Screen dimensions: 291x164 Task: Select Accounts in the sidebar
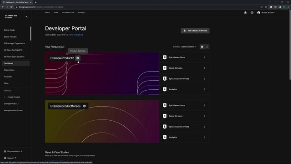tap(8, 77)
